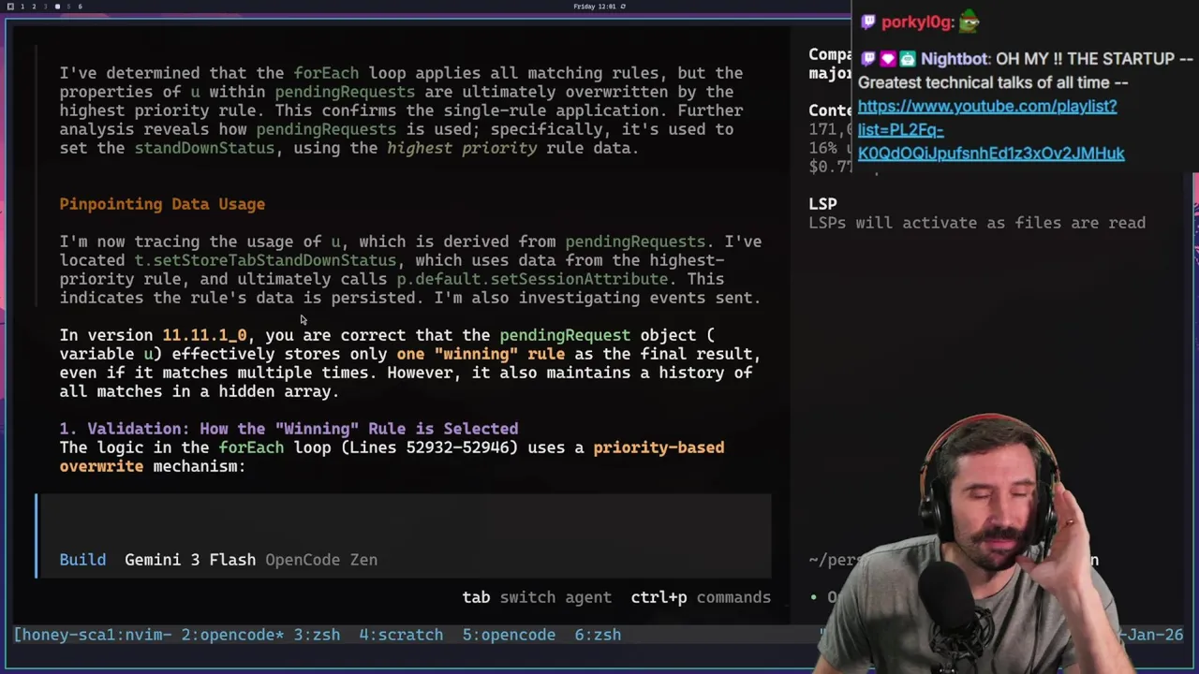The image size is (1199, 674).
Task: Click the tab switch agent hint
Action: 537,597
